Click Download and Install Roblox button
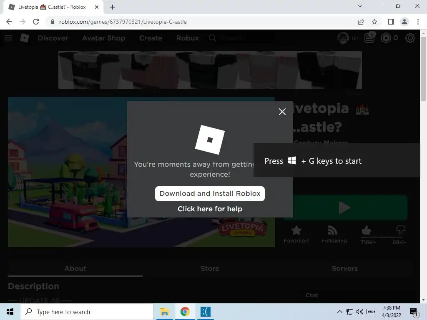 210,193
